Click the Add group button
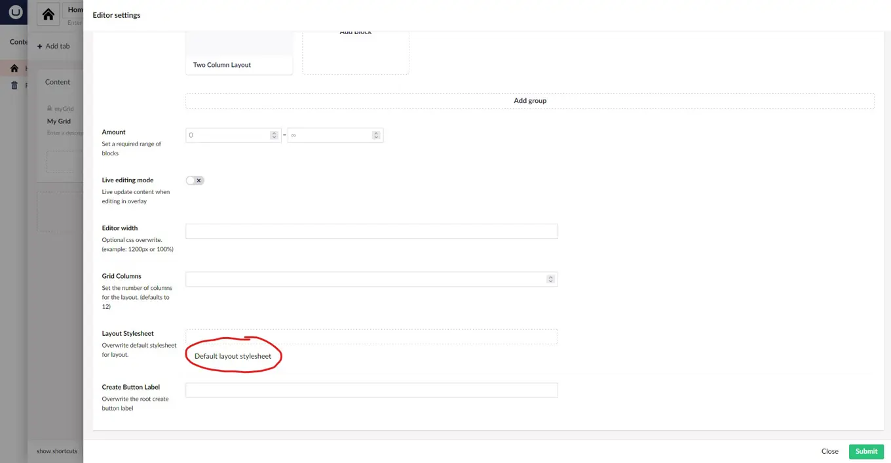The image size is (891, 463). (529, 101)
